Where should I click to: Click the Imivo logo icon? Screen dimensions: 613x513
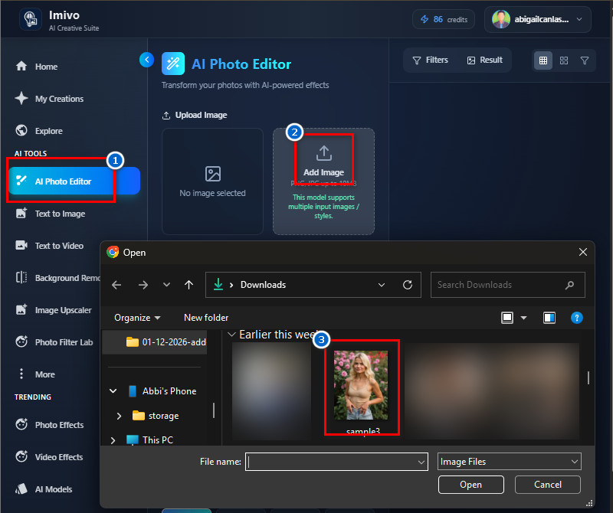click(31, 19)
